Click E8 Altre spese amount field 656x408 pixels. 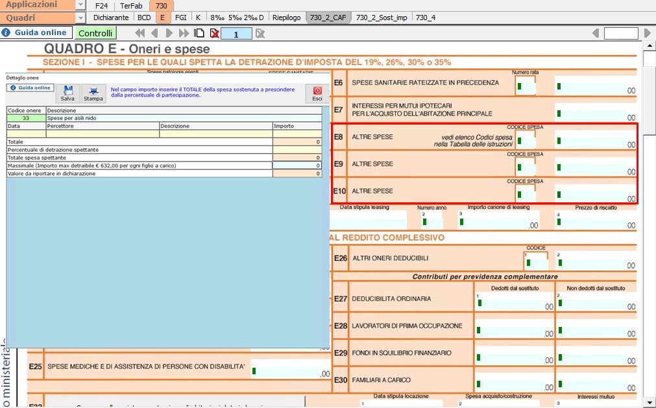(596, 140)
